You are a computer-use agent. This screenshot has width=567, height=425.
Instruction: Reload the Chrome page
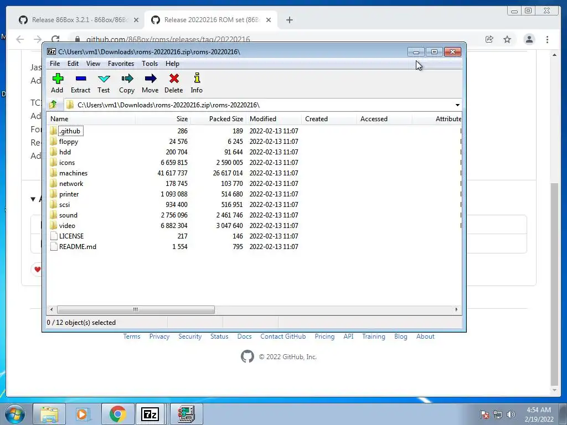pos(55,39)
